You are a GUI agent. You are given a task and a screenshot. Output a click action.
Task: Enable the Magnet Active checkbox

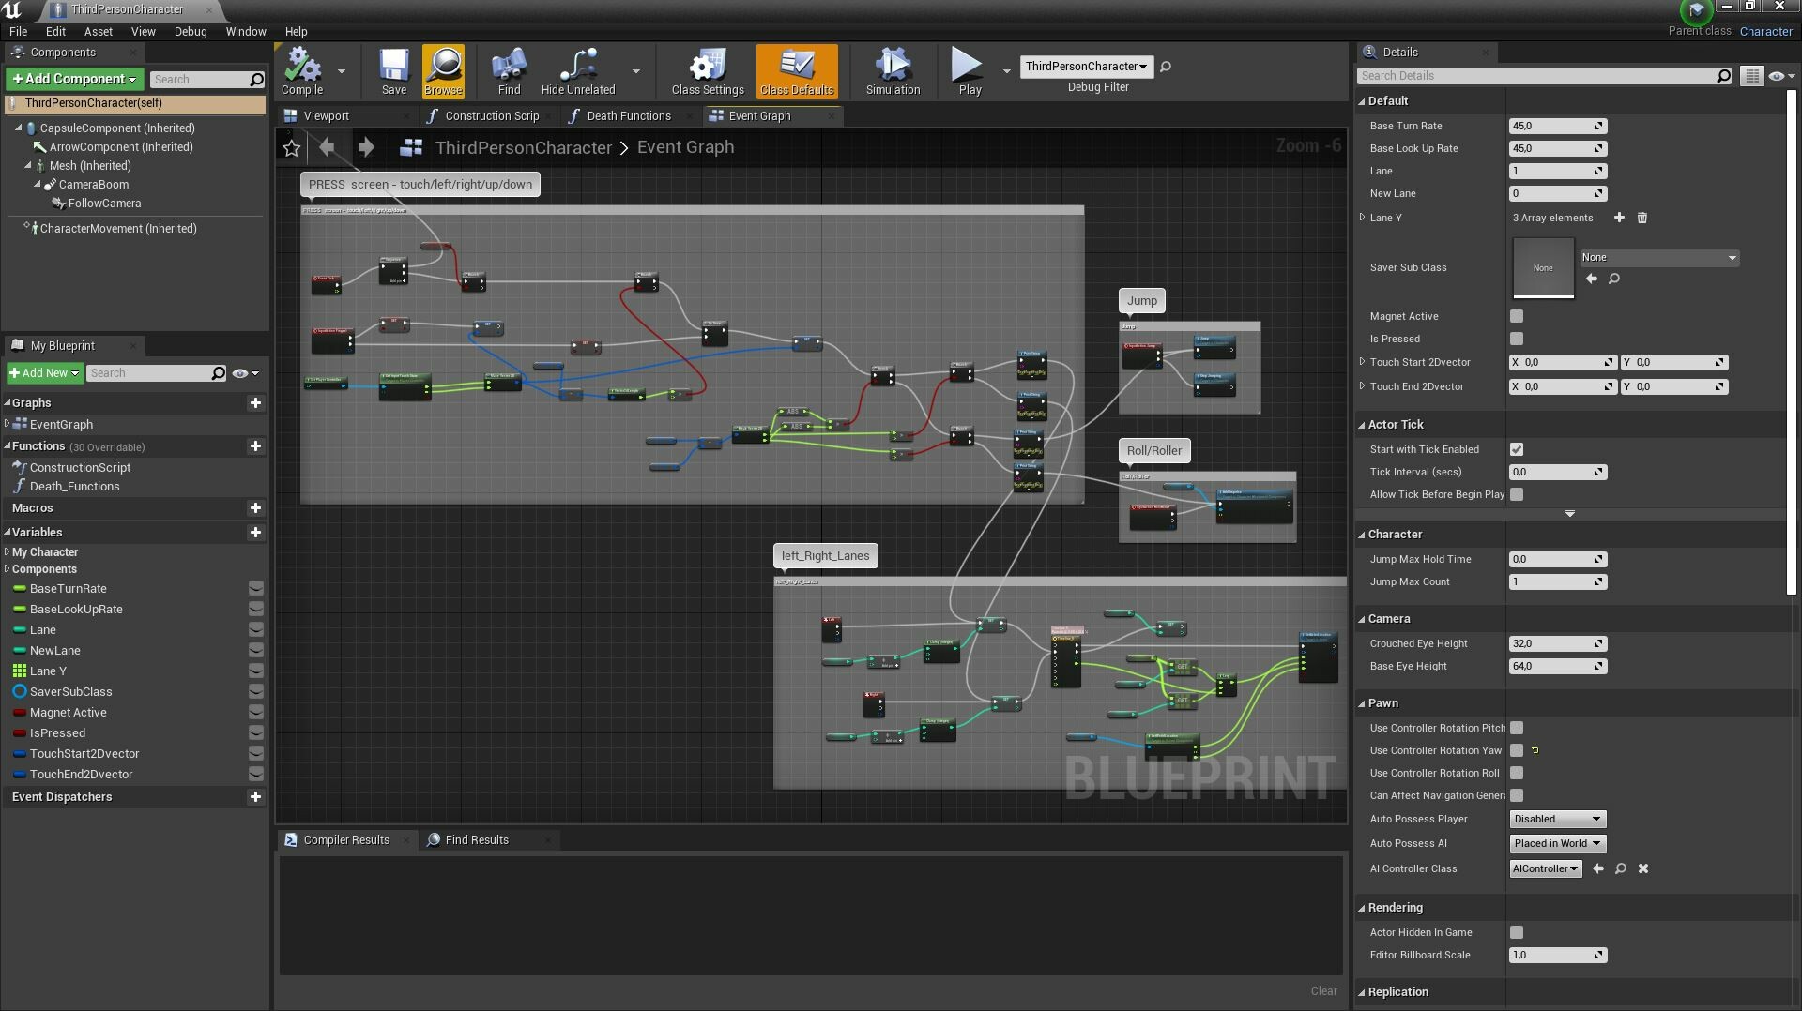1517,316
